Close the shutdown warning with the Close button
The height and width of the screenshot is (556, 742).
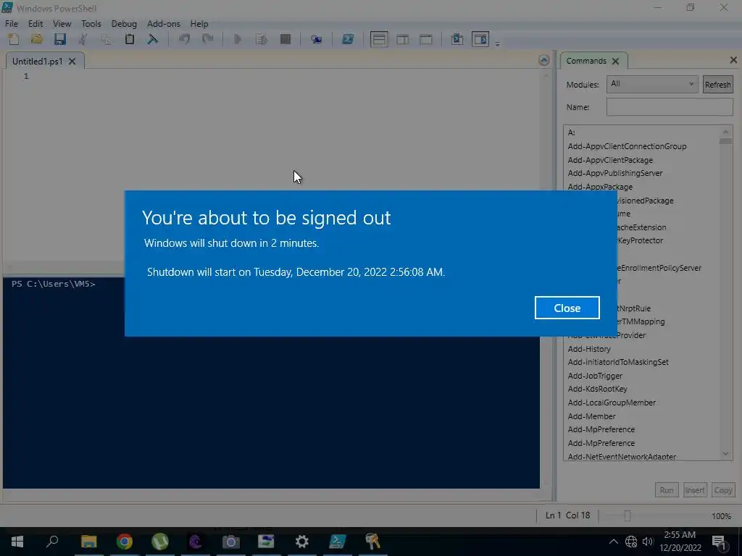[x=567, y=308]
